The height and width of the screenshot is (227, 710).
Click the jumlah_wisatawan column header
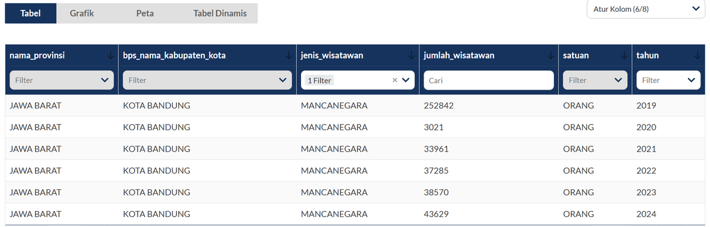459,55
